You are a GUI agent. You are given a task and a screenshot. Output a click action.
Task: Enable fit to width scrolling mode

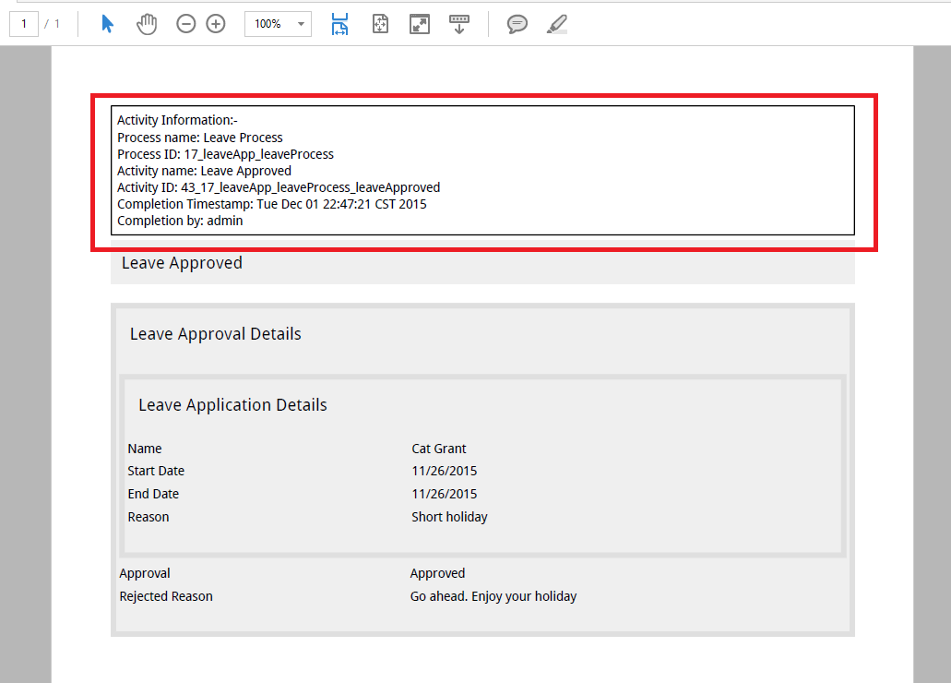pyautogui.click(x=340, y=24)
